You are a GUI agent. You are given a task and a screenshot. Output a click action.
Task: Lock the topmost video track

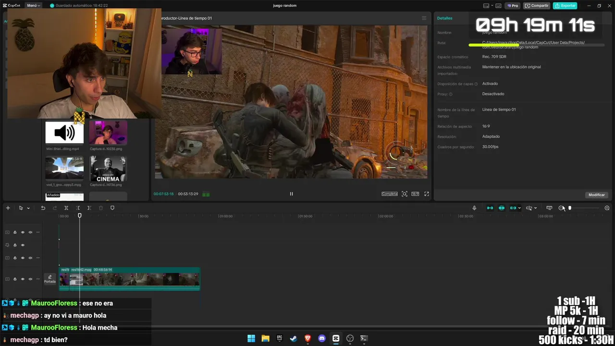point(15,232)
